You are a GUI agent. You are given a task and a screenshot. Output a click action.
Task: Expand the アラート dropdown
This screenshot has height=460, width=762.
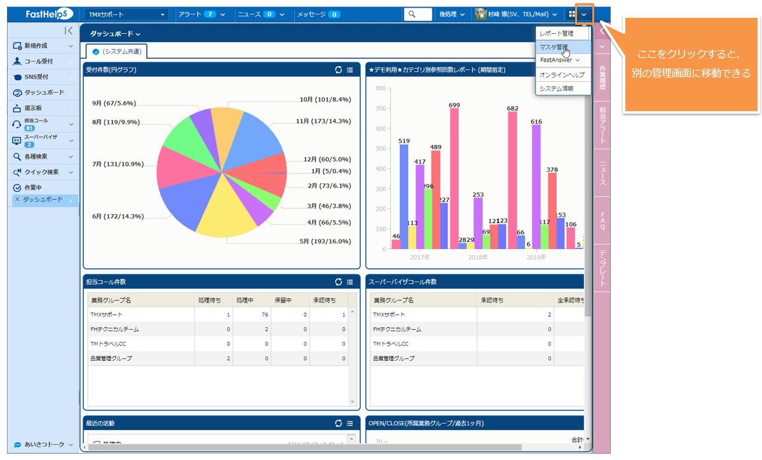(201, 14)
